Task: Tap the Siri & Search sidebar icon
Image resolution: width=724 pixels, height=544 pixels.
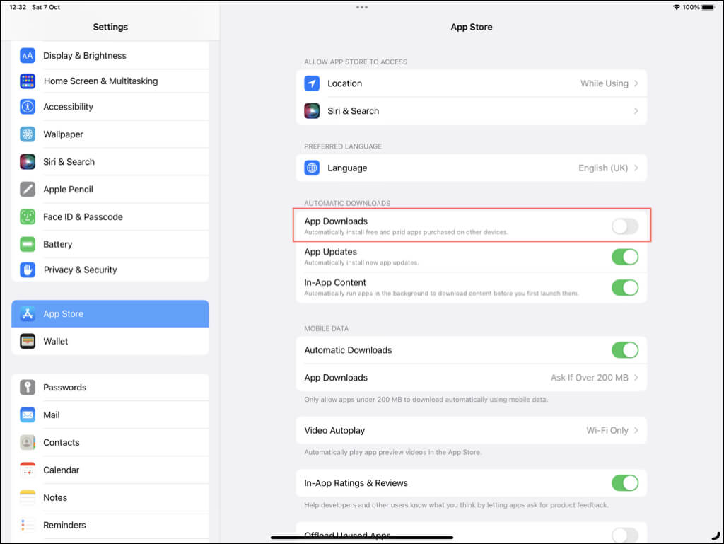Action: click(x=28, y=161)
